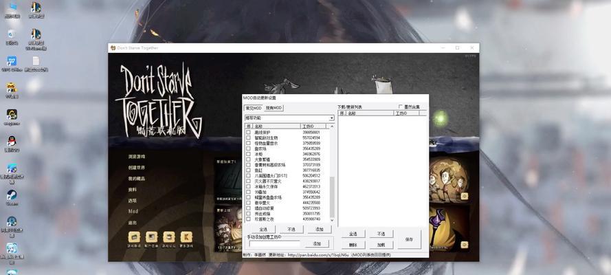
Task: Click 名称 header in the download list
Action: (x=370, y=113)
